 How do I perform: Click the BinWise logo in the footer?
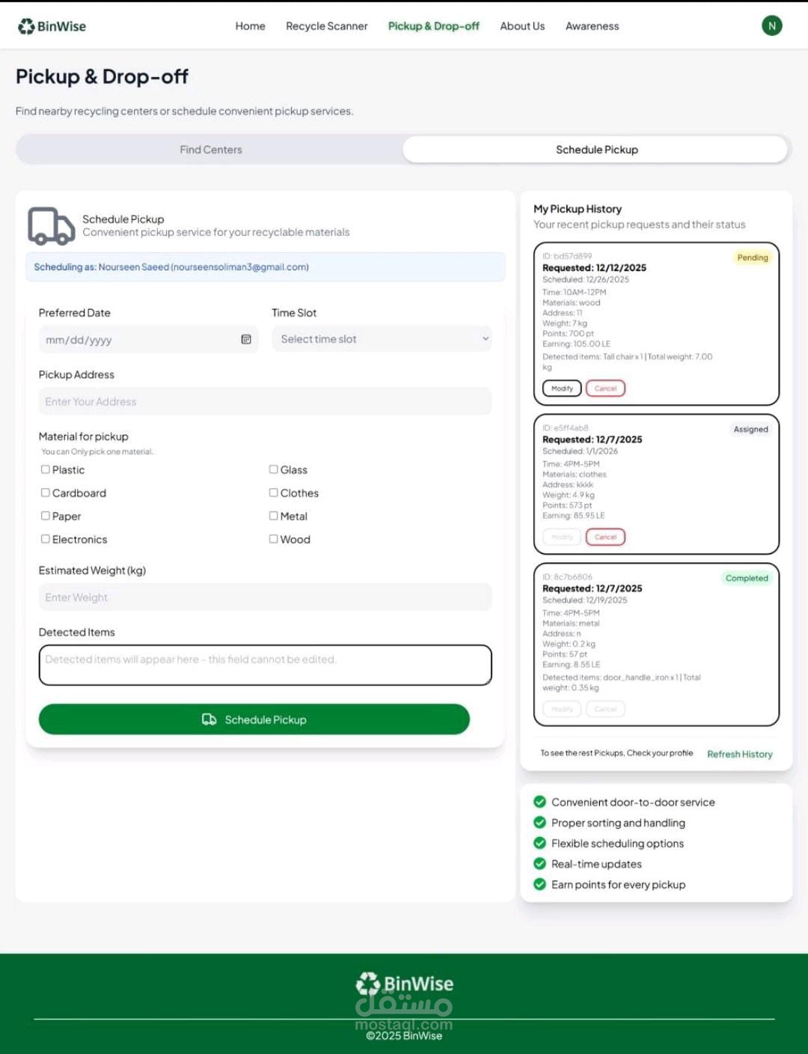pos(404,984)
